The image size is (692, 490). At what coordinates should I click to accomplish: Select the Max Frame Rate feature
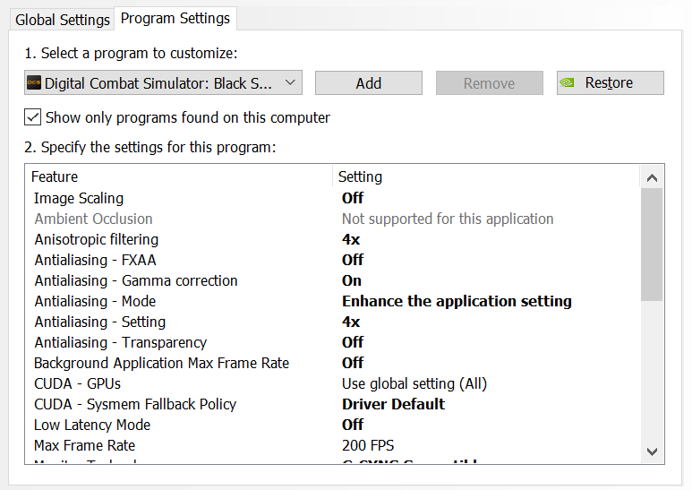[x=84, y=446]
